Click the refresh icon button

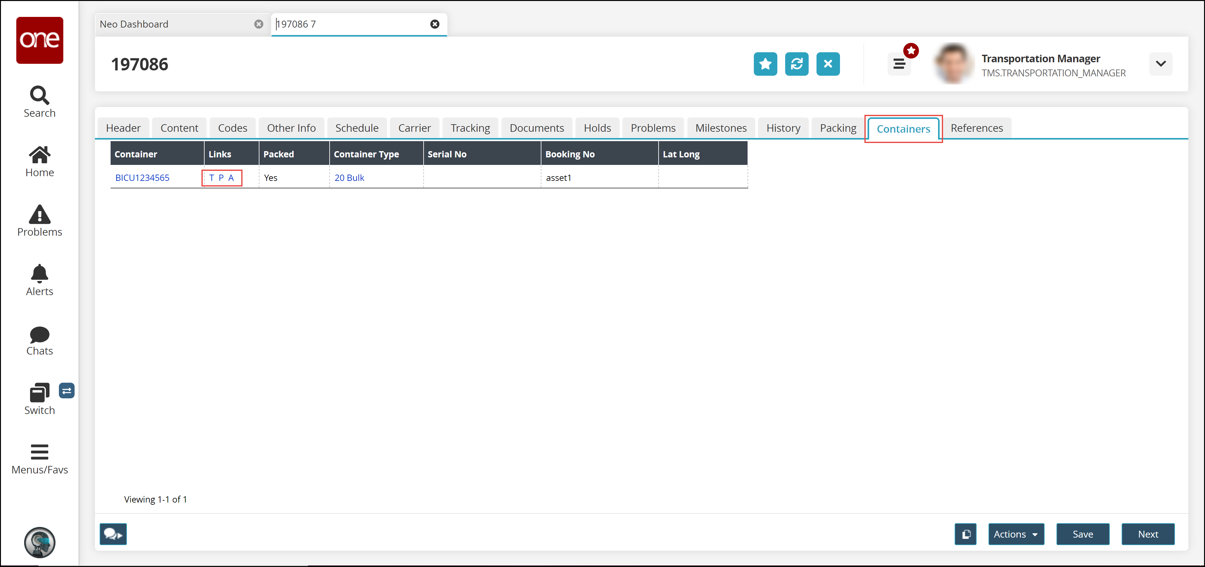(797, 64)
